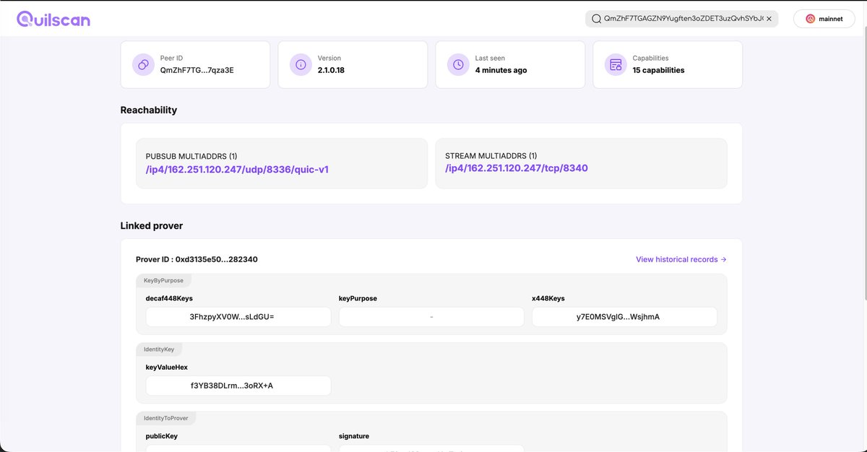The image size is (867, 452).
Task: Select the version number 2.1.0.18
Action: [331, 70]
